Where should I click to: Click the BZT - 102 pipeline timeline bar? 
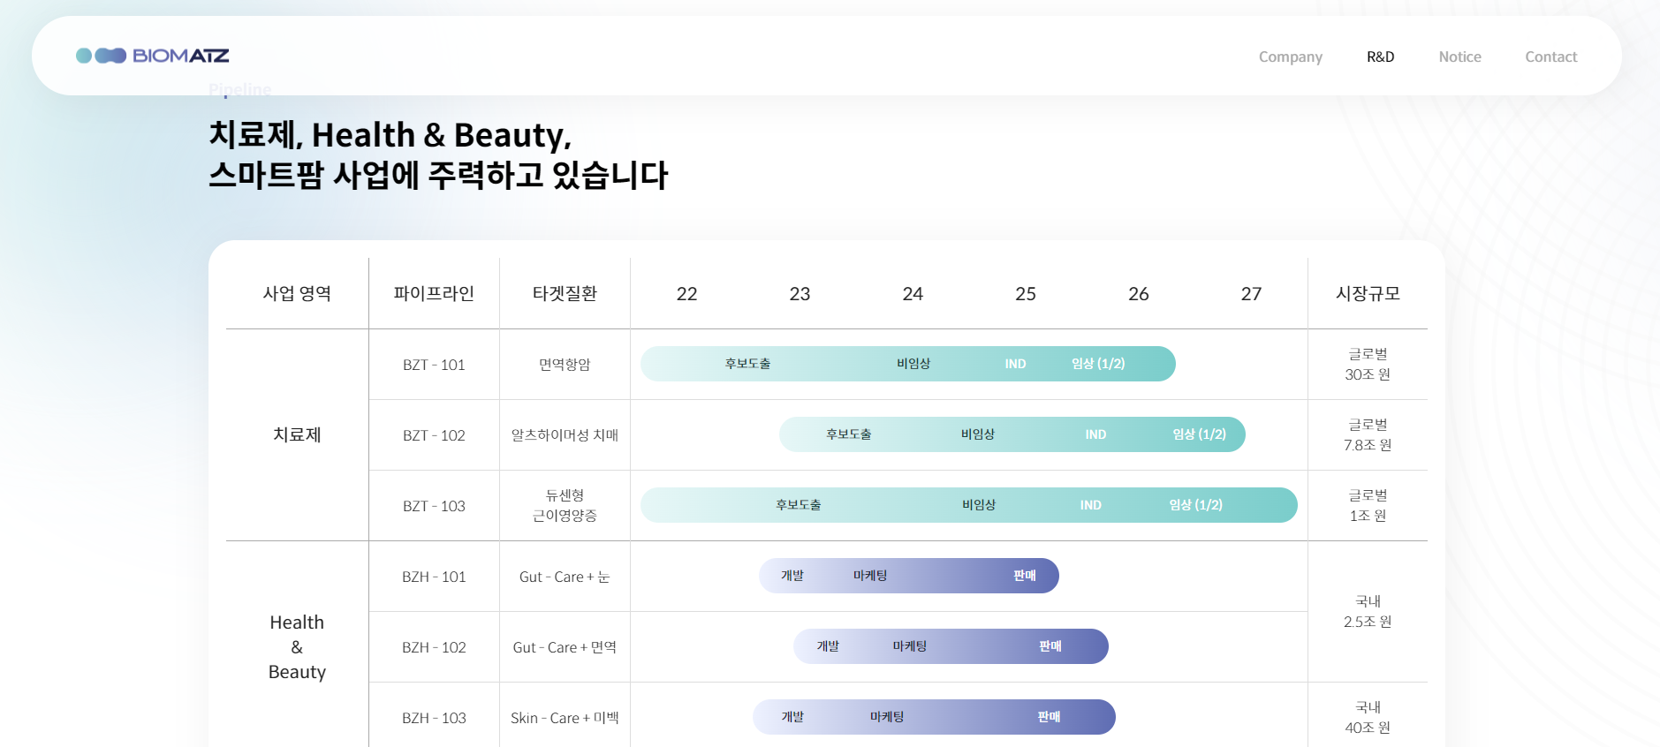1012,434
